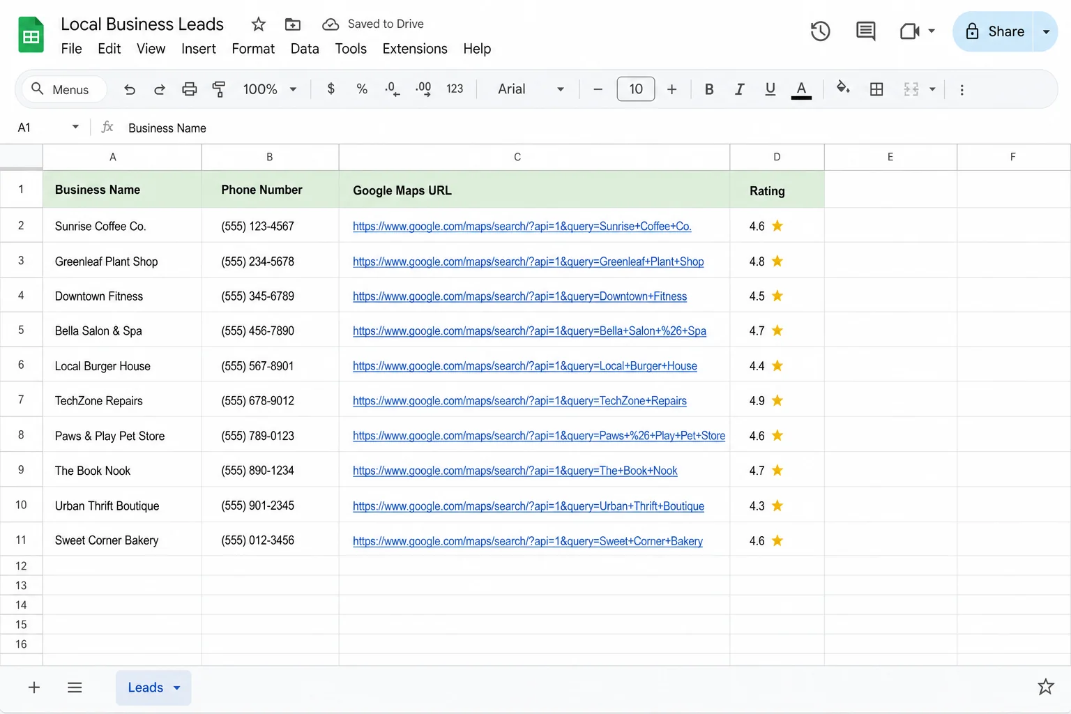Open more number formats 123

[x=455, y=89]
